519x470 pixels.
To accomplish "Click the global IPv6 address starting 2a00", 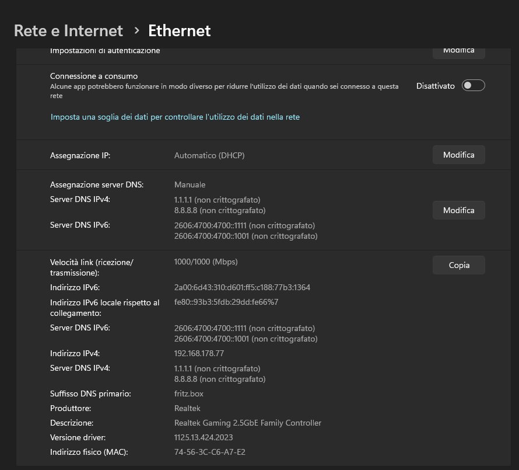I will (242, 287).
